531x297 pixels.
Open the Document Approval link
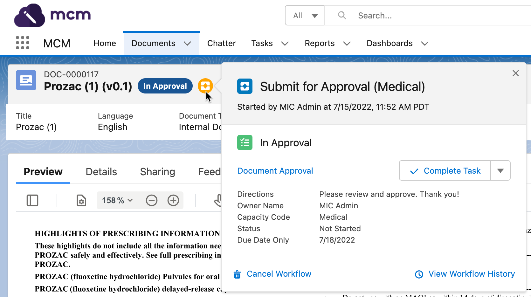point(275,171)
